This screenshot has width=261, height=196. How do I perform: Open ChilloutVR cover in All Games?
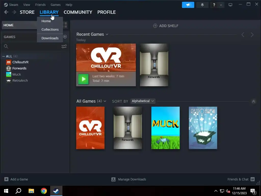click(x=90, y=128)
